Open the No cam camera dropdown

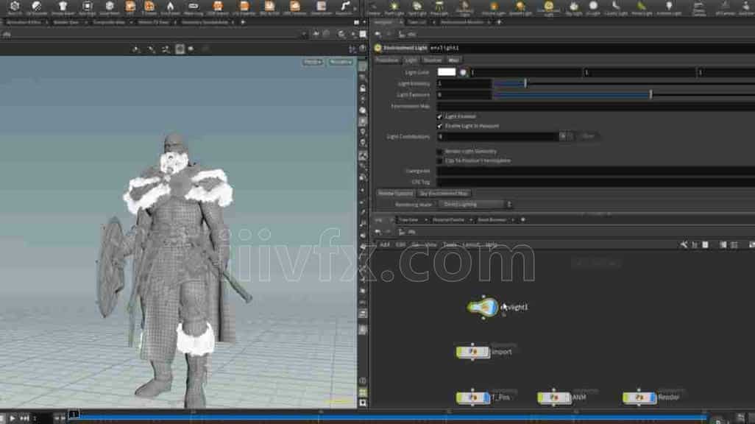click(x=341, y=62)
